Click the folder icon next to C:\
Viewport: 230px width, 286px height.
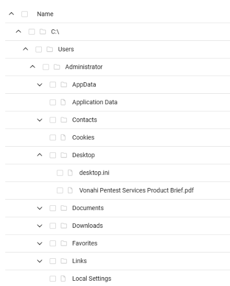(43, 32)
